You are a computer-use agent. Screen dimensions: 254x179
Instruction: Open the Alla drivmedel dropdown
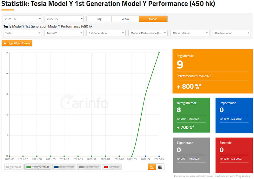point(231,33)
